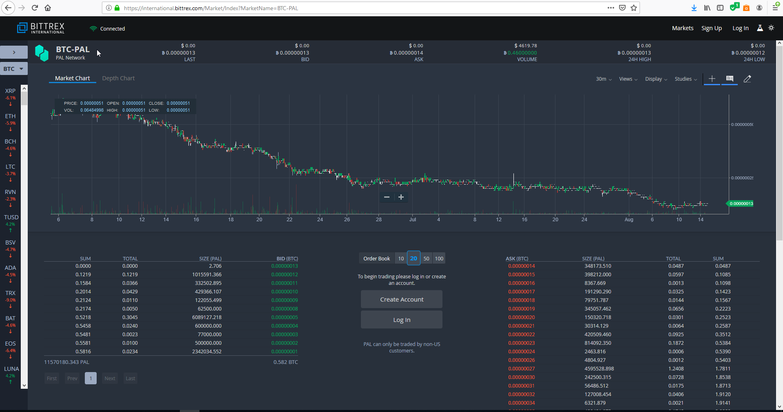Viewport: 783px width, 412px height.
Task: Switch to the Market Chart tab
Action: click(x=73, y=78)
